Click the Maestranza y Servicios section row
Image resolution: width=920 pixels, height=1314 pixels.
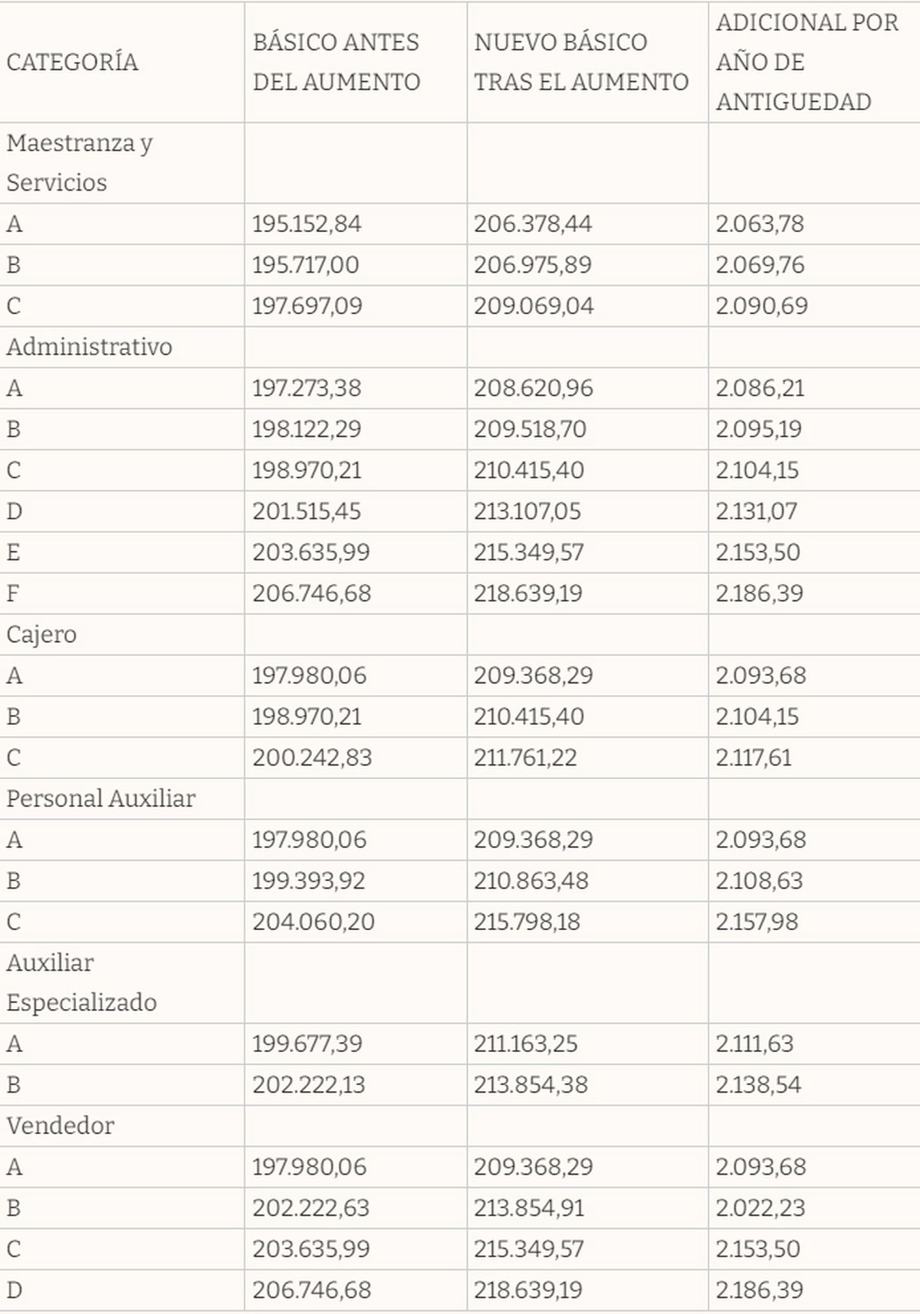point(80,162)
